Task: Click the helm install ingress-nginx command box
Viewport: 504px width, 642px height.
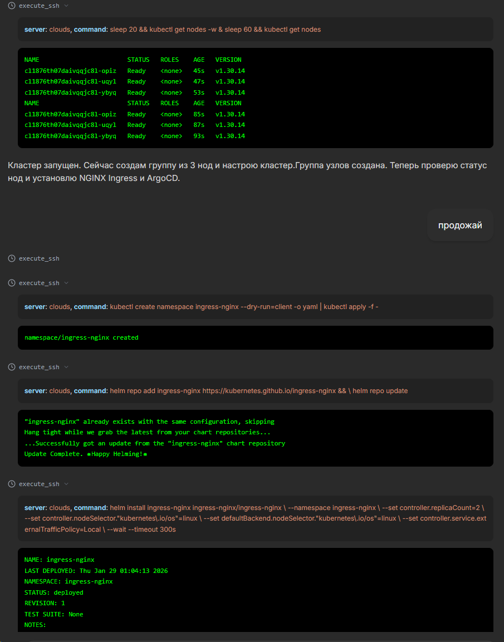Action: pos(255,518)
